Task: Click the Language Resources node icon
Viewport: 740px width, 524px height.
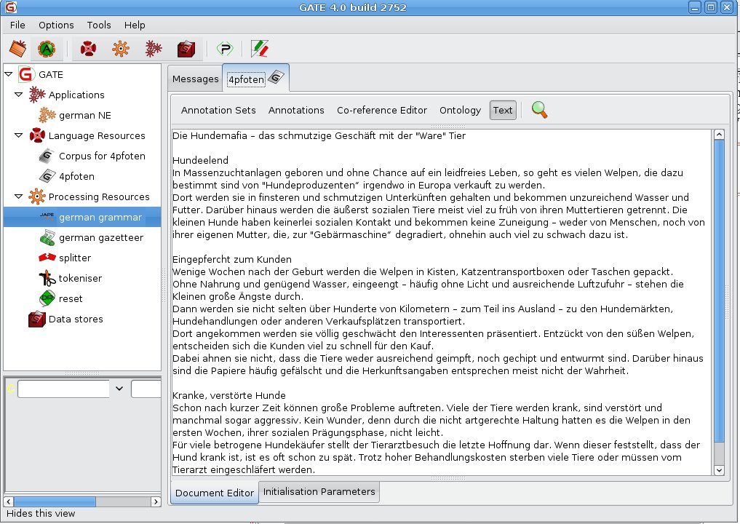Action: pos(37,135)
